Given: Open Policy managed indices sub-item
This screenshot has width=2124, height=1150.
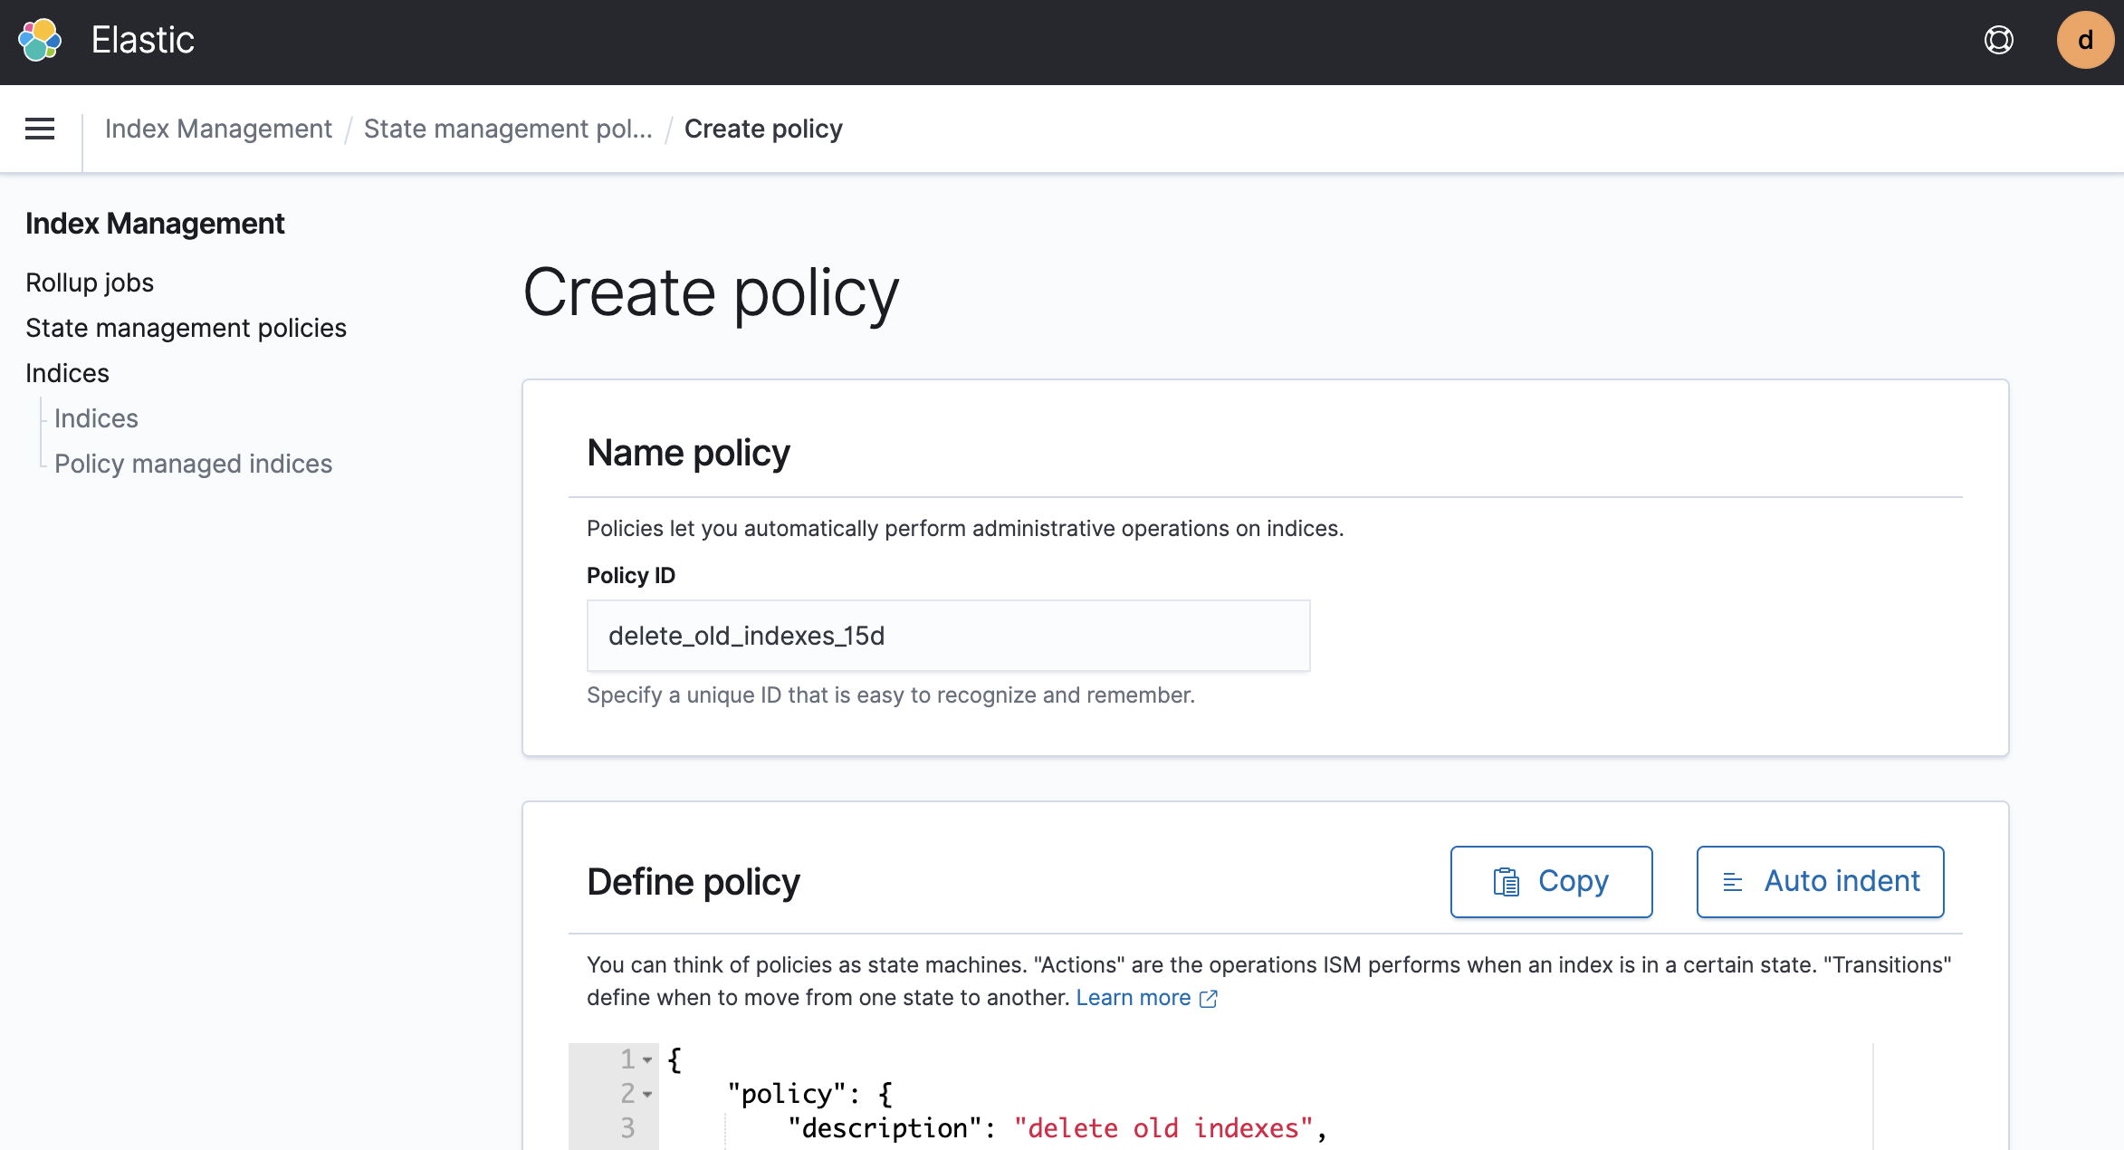Looking at the screenshot, I should [193, 464].
